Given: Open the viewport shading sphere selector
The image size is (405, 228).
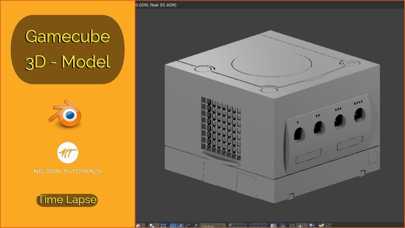Looking at the screenshot, I should [140, 226].
